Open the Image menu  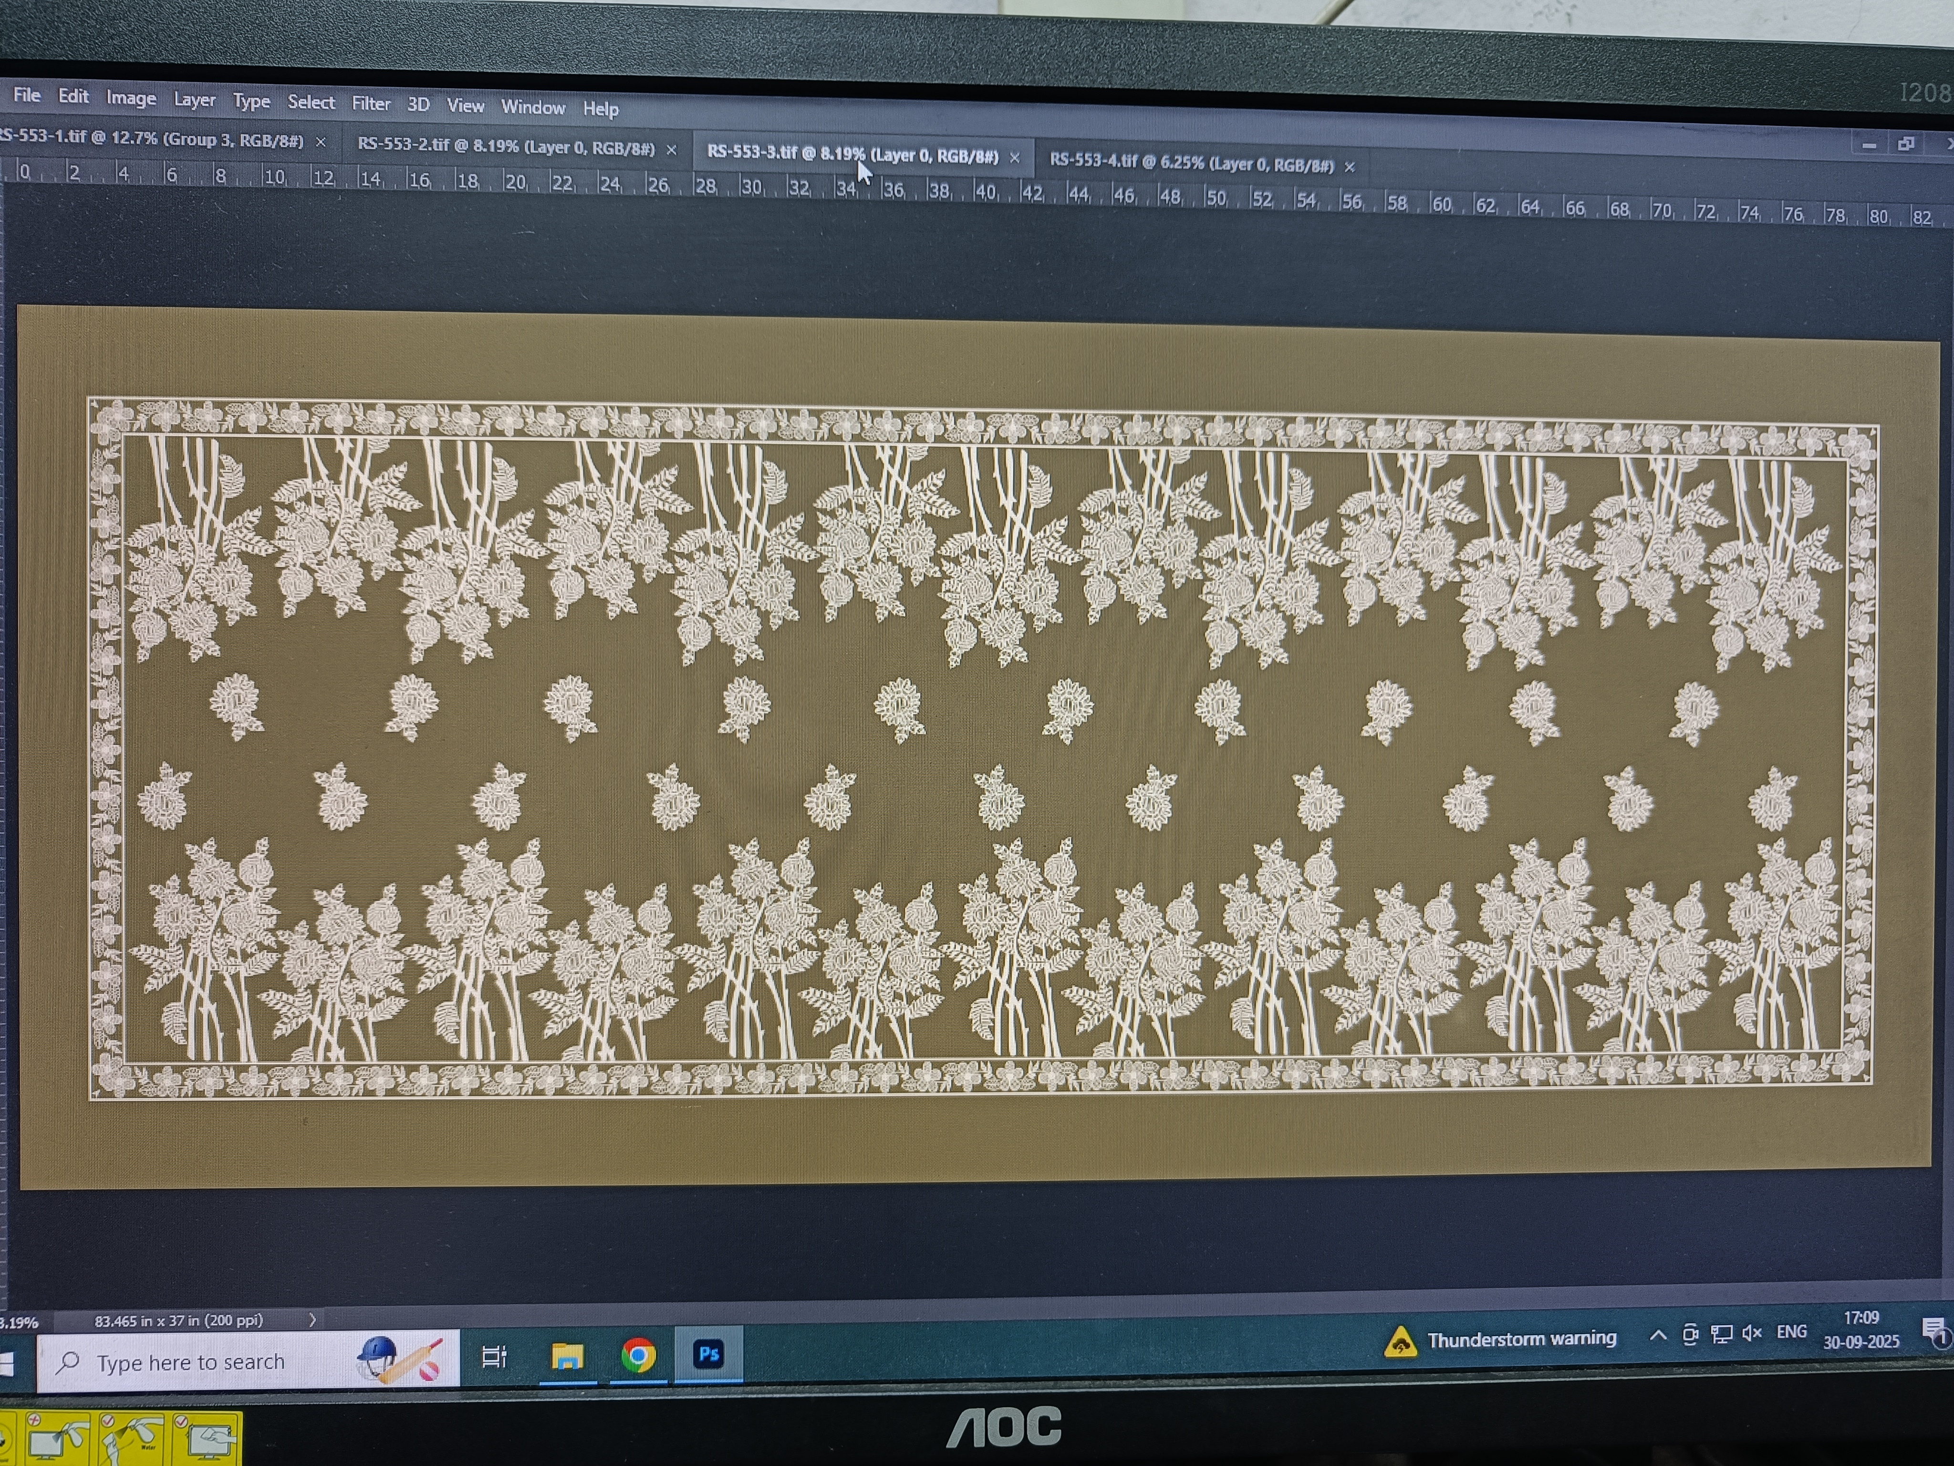pos(132,98)
